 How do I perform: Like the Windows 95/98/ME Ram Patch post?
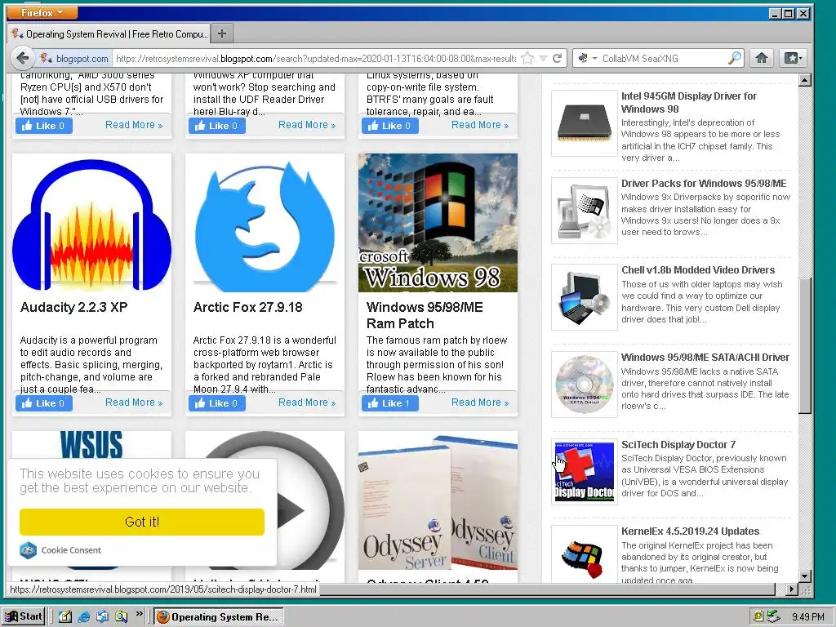pyautogui.click(x=390, y=403)
